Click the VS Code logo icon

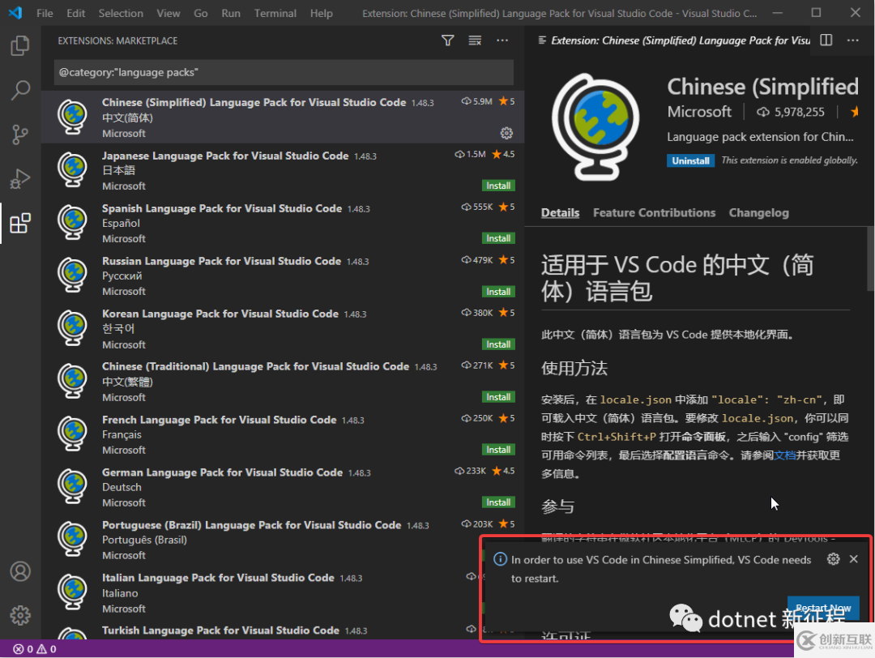tap(15, 12)
